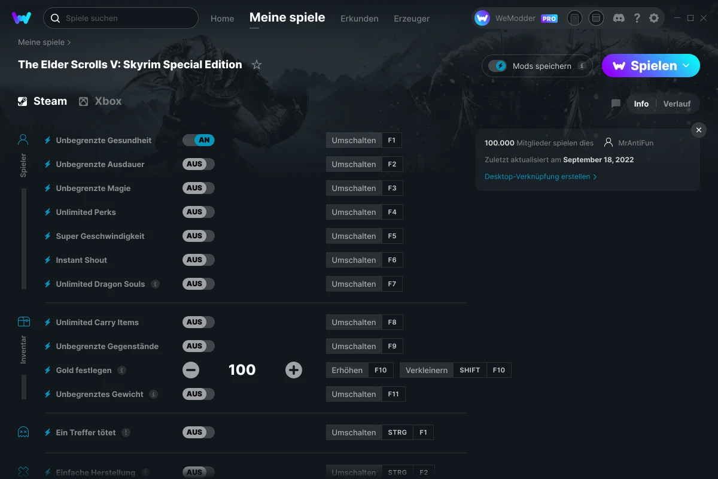Increase gold with the plus button
This screenshot has width=718, height=479.
pos(294,370)
